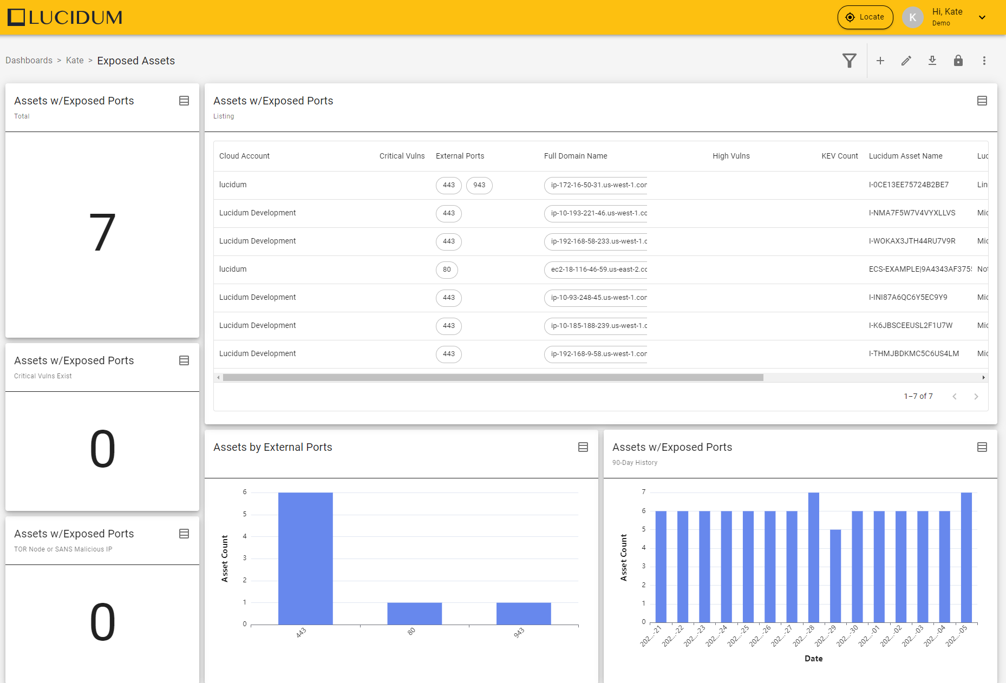Open menu of Assets by External Ports chart
The image size is (1006, 683).
(583, 447)
